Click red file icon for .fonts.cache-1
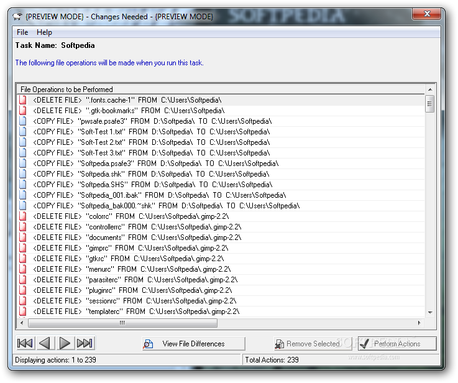This screenshot has width=458, height=383. coord(23,100)
